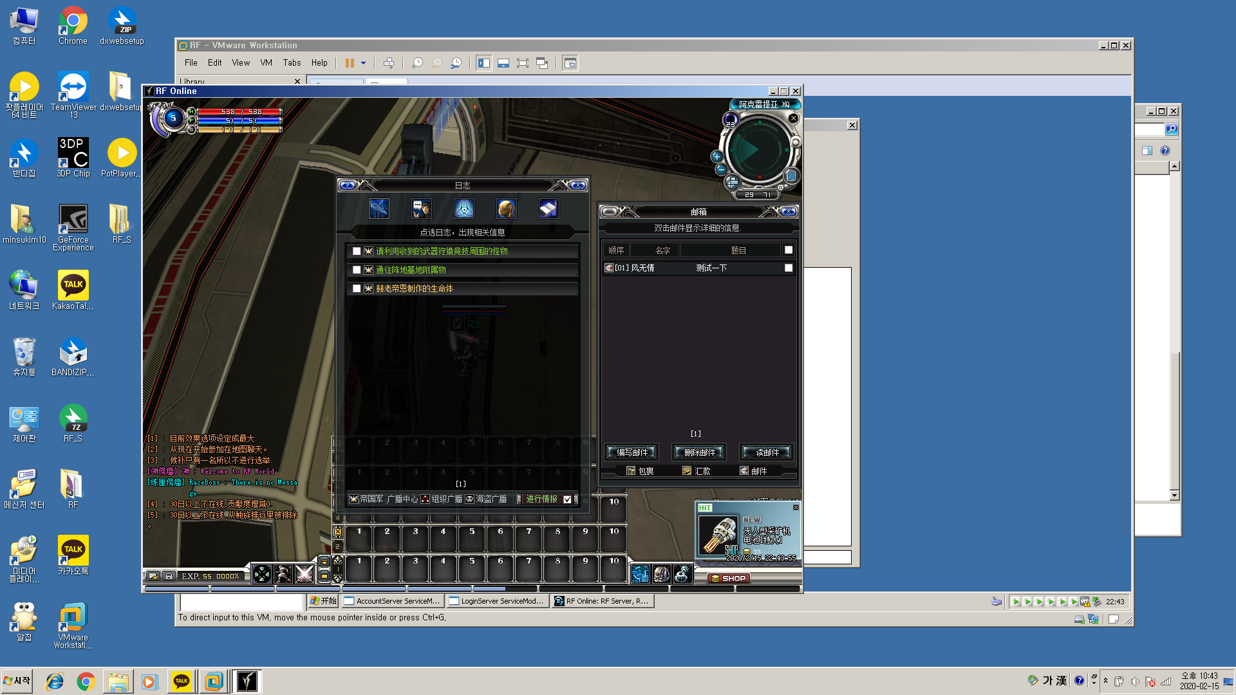Image resolution: width=1236 pixels, height=695 pixels.
Task: Open the VM menu
Action: [266, 63]
